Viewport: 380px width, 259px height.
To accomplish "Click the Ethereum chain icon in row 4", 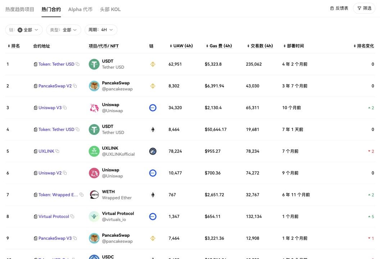I will (x=153, y=129).
